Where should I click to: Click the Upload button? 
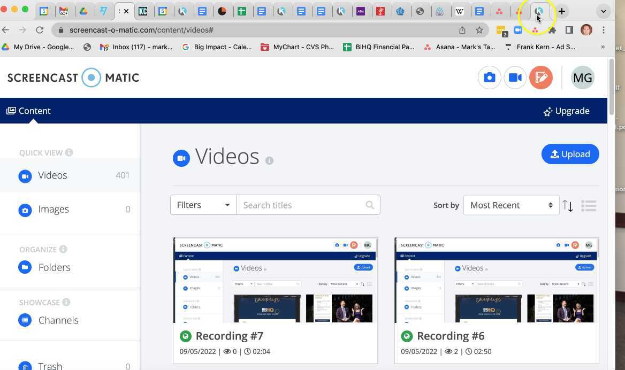(570, 154)
